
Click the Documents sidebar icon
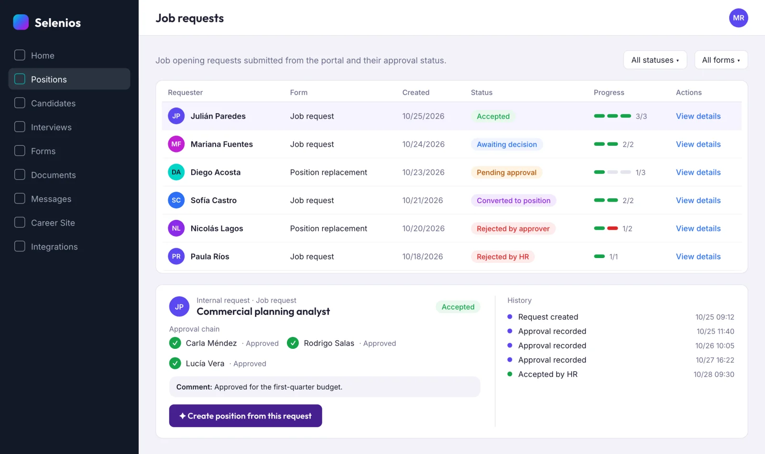pos(20,174)
